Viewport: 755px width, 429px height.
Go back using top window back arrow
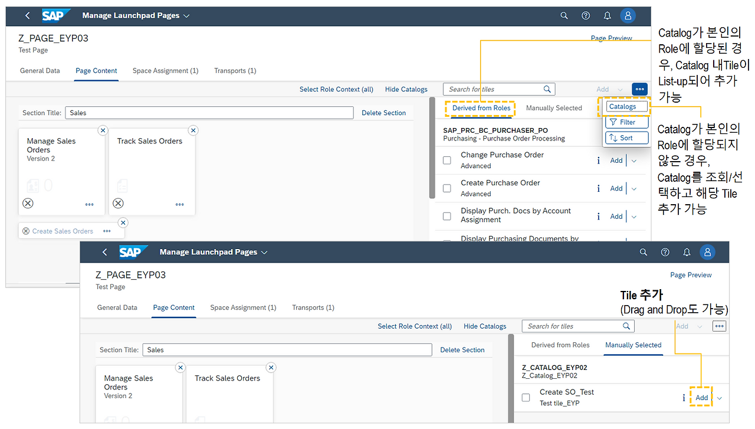tap(28, 16)
